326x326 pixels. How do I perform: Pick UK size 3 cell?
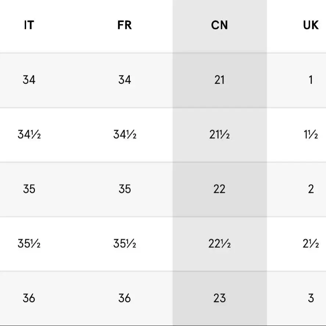[x=311, y=298]
